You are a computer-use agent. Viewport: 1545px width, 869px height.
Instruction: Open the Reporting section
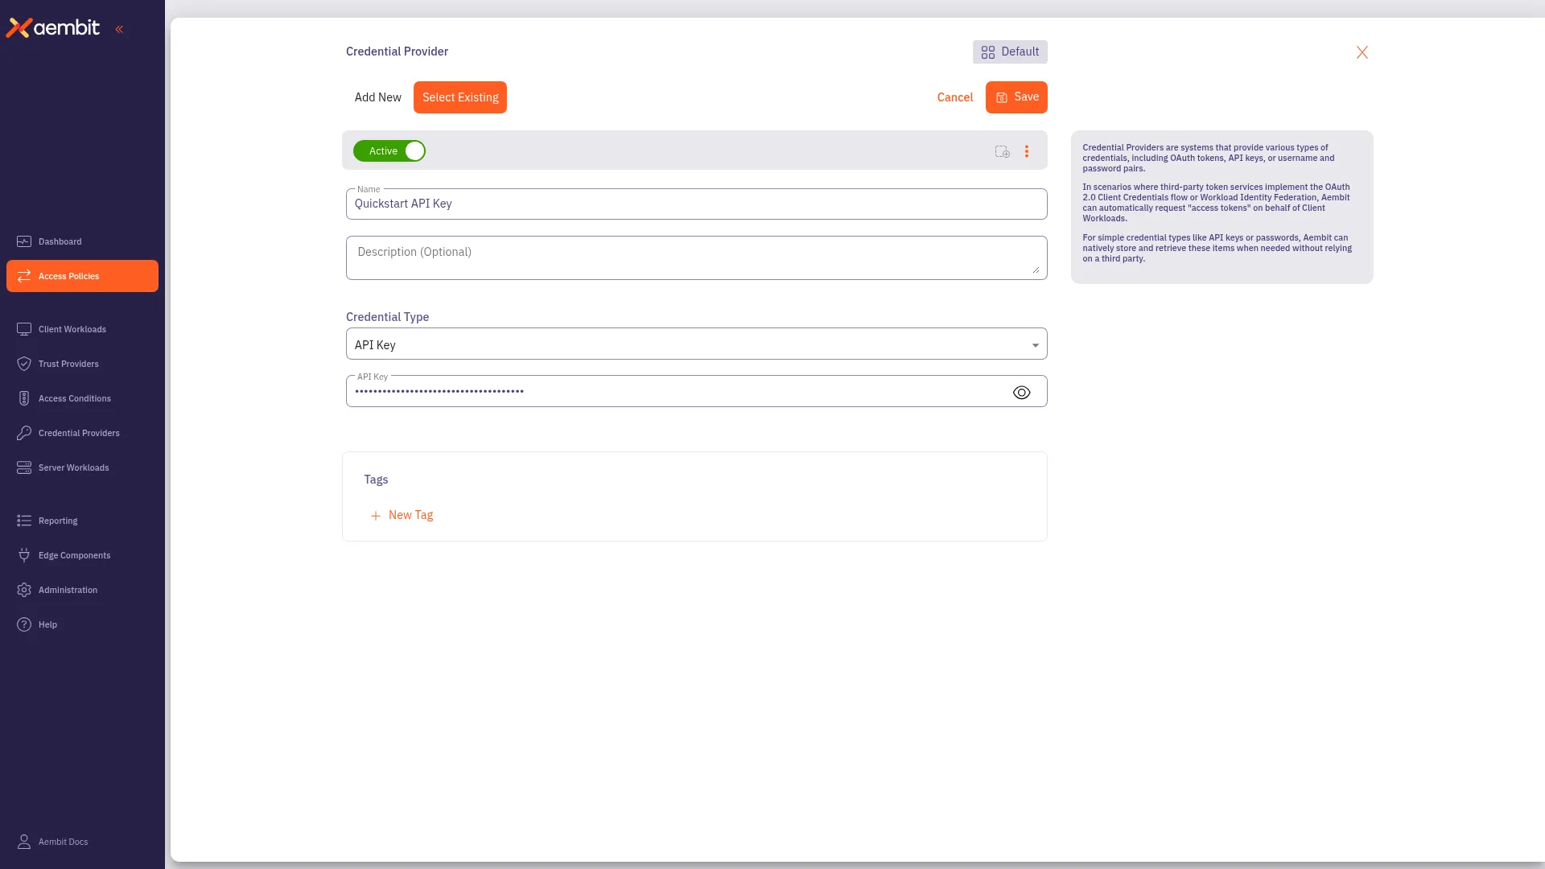[82, 521]
